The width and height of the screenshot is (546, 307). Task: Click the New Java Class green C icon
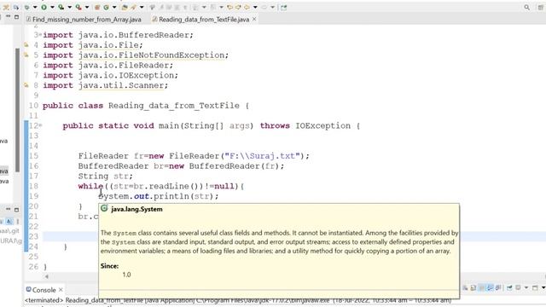click(106, 7)
